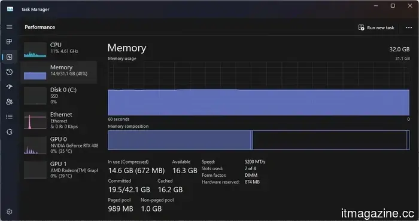The image size is (419, 221).
Task: Click the Cached value 16.2 GB
Action: tap(170, 190)
